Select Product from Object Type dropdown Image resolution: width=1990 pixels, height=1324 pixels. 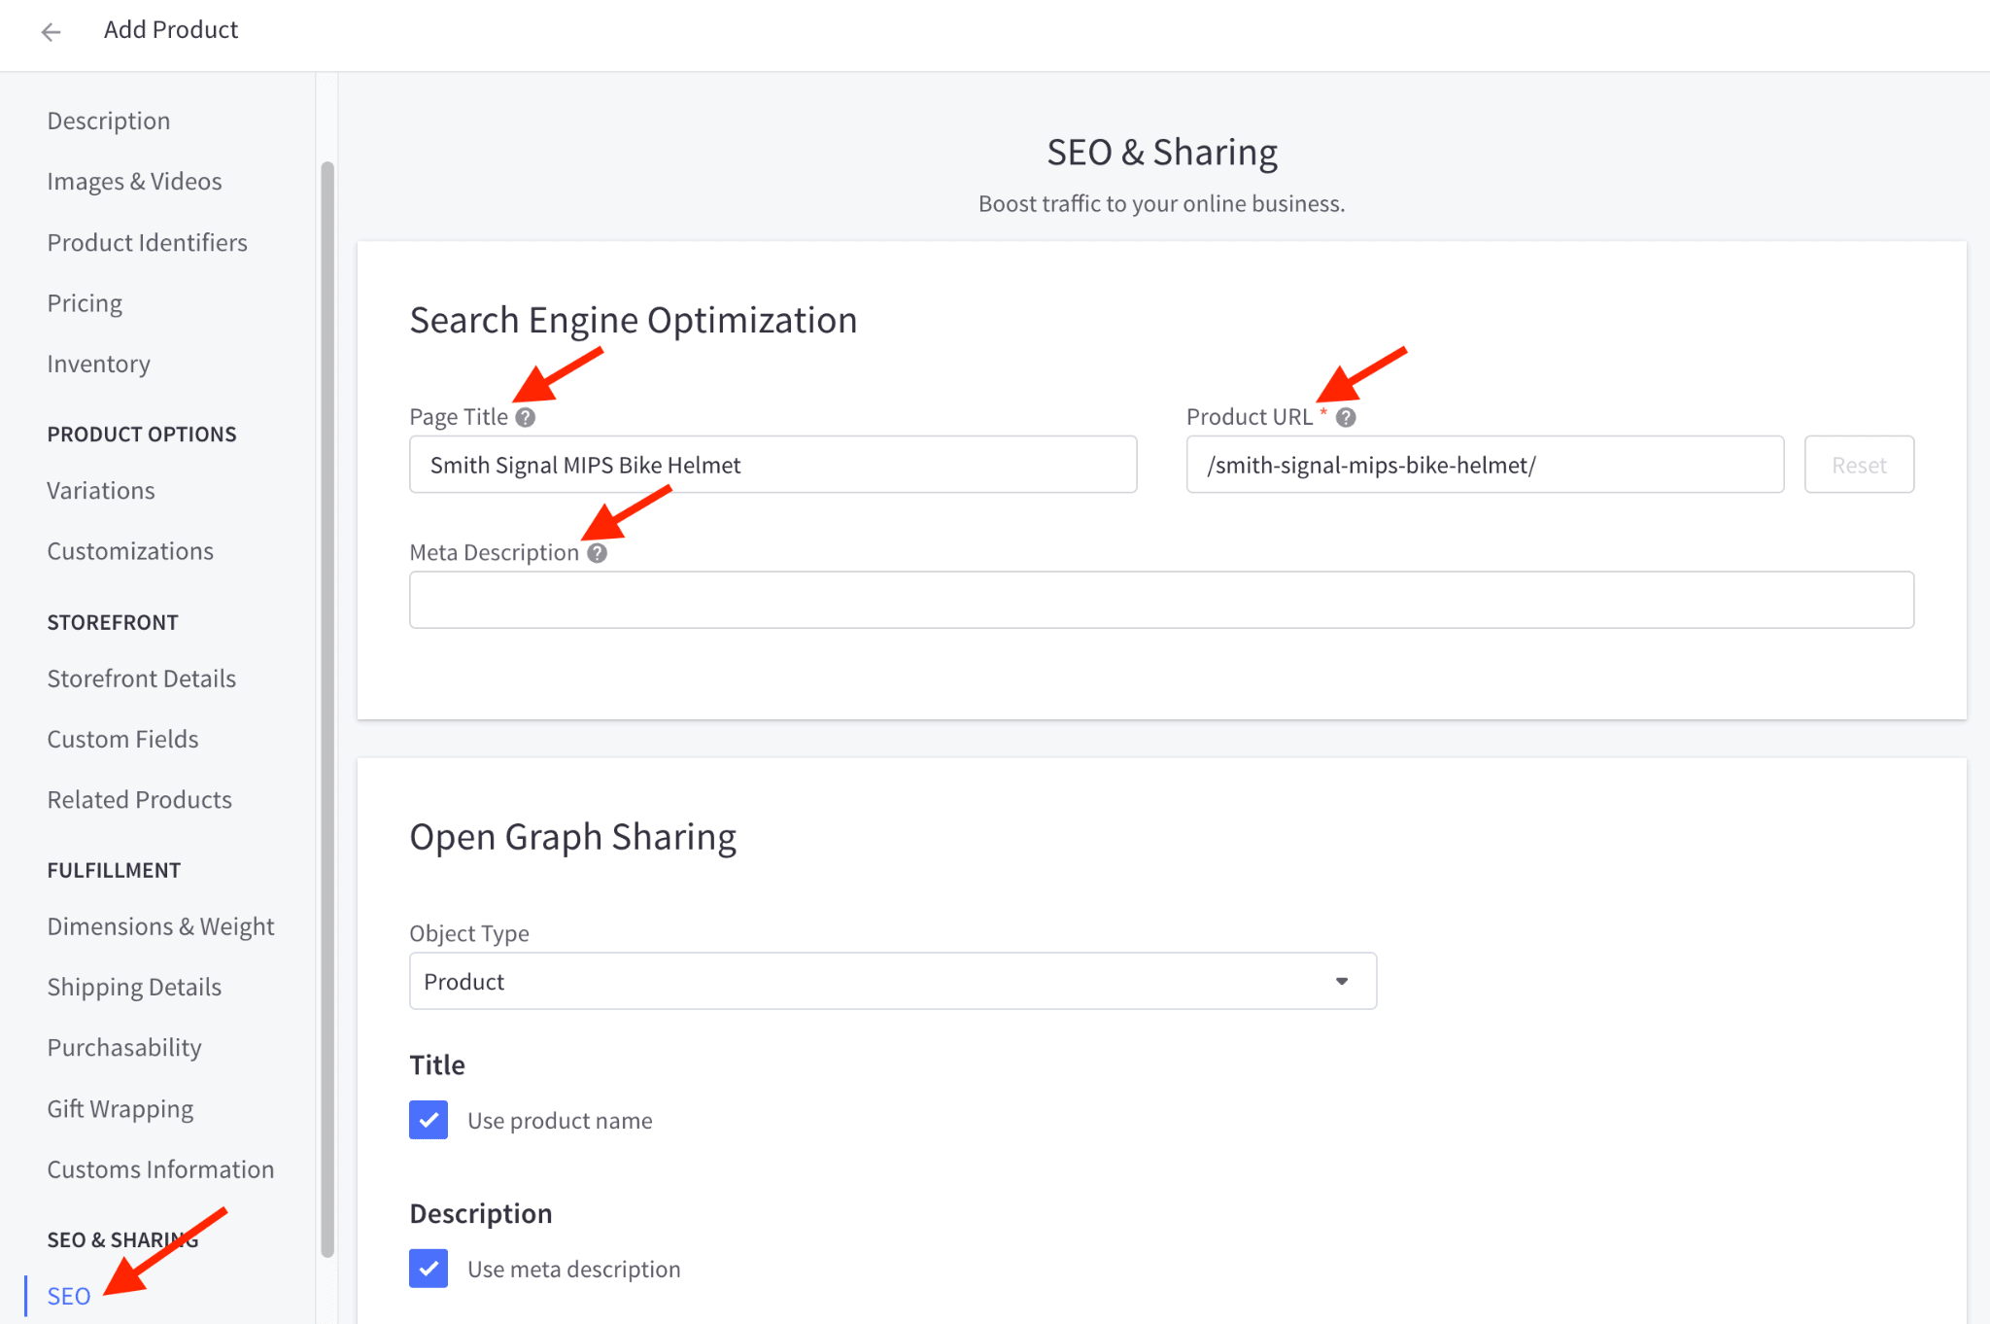coord(892,981)
